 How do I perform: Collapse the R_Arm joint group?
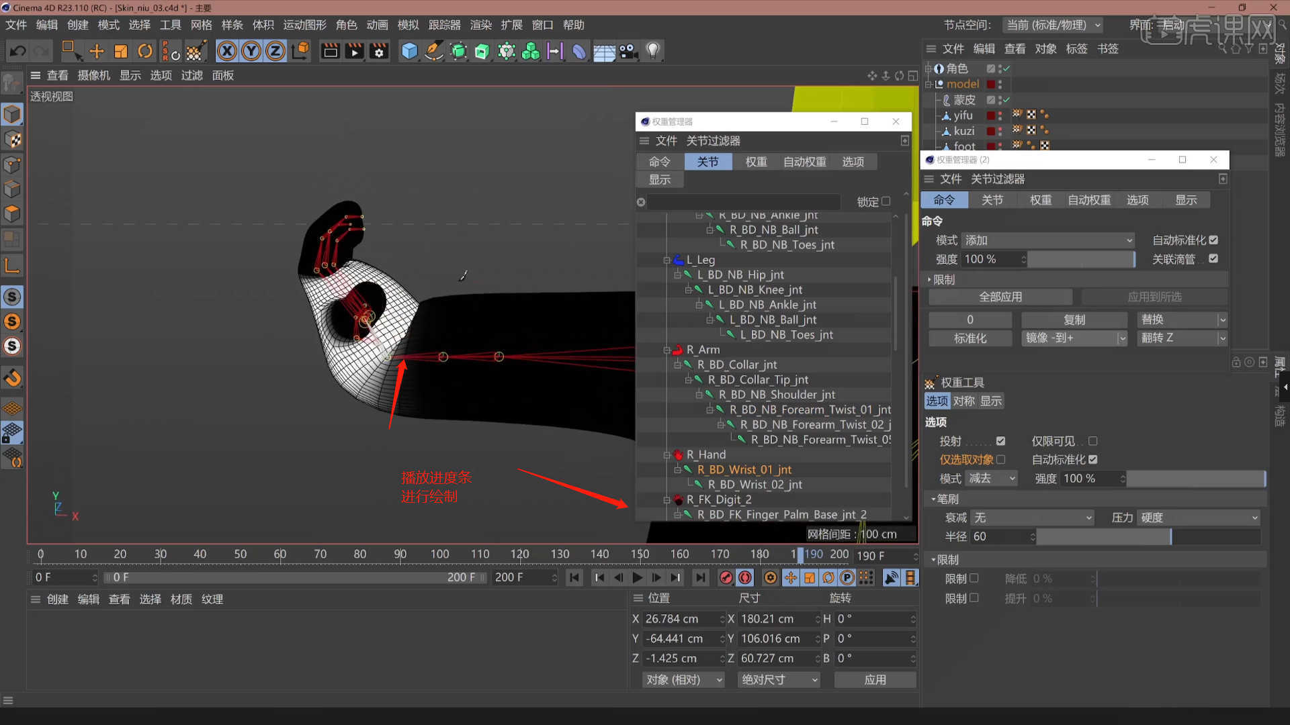(x=669, y=350)
